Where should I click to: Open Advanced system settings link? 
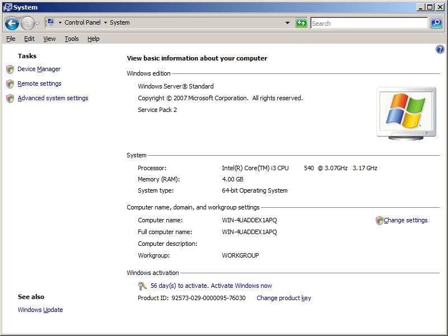[x=53, y=98]
